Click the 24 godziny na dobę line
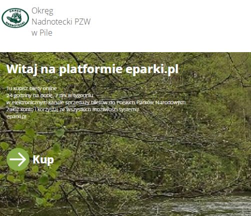 click(49, 96)
